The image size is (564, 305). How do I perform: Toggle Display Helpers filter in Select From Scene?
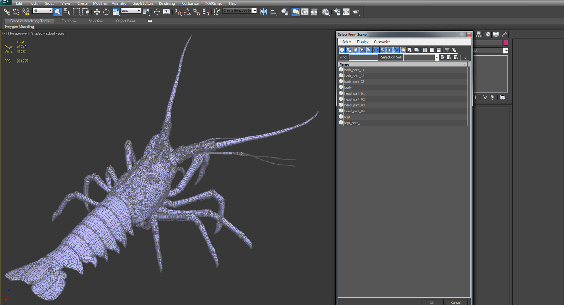click(369, 50)
